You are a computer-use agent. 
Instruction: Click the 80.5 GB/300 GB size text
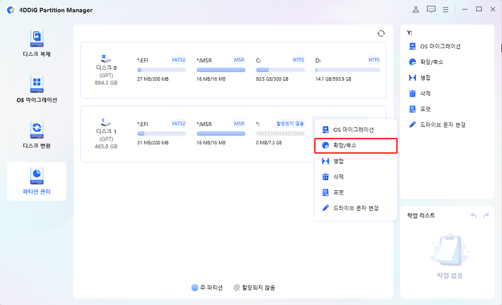(x=272, y=79)
